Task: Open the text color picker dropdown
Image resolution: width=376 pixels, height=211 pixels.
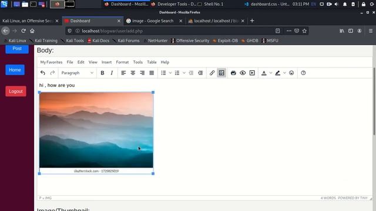Action: point(271,73)
